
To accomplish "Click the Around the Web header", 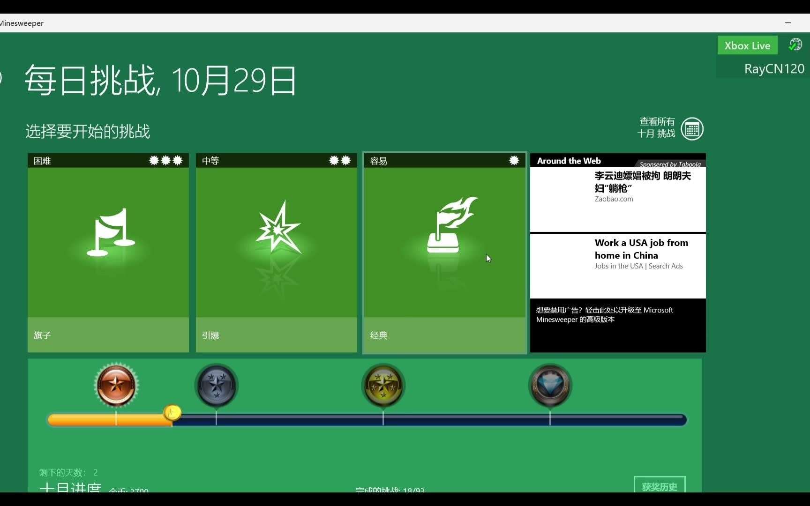I will coord(569,161).
